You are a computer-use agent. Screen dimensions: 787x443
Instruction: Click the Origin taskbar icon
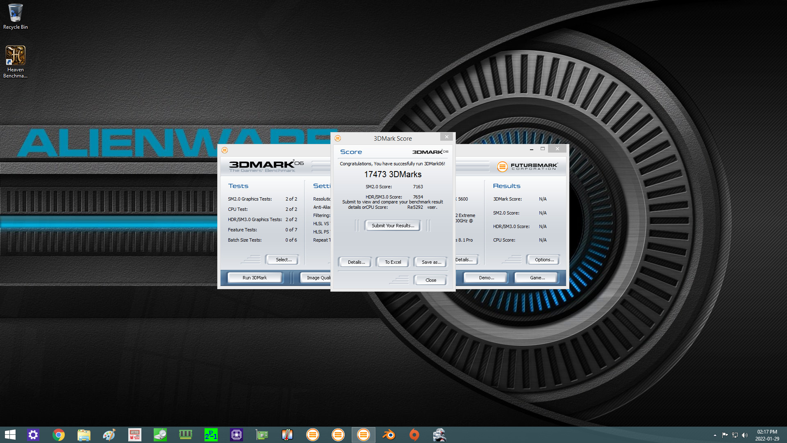(414, 435)
